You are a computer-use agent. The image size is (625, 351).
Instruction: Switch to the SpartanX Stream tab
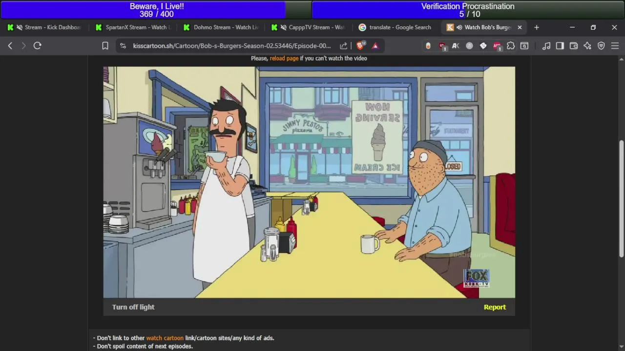[133, 27]
